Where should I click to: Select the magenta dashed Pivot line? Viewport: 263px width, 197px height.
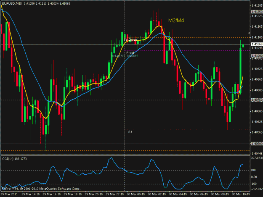(188, 50)
